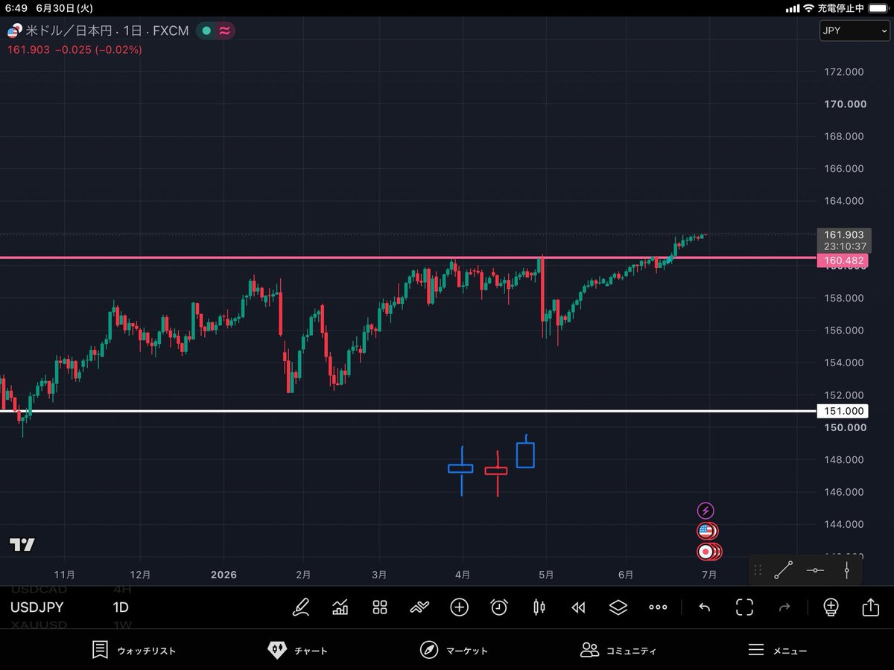Share the chart with export icon
Screen dimensions: 894x670
(870, 607)
